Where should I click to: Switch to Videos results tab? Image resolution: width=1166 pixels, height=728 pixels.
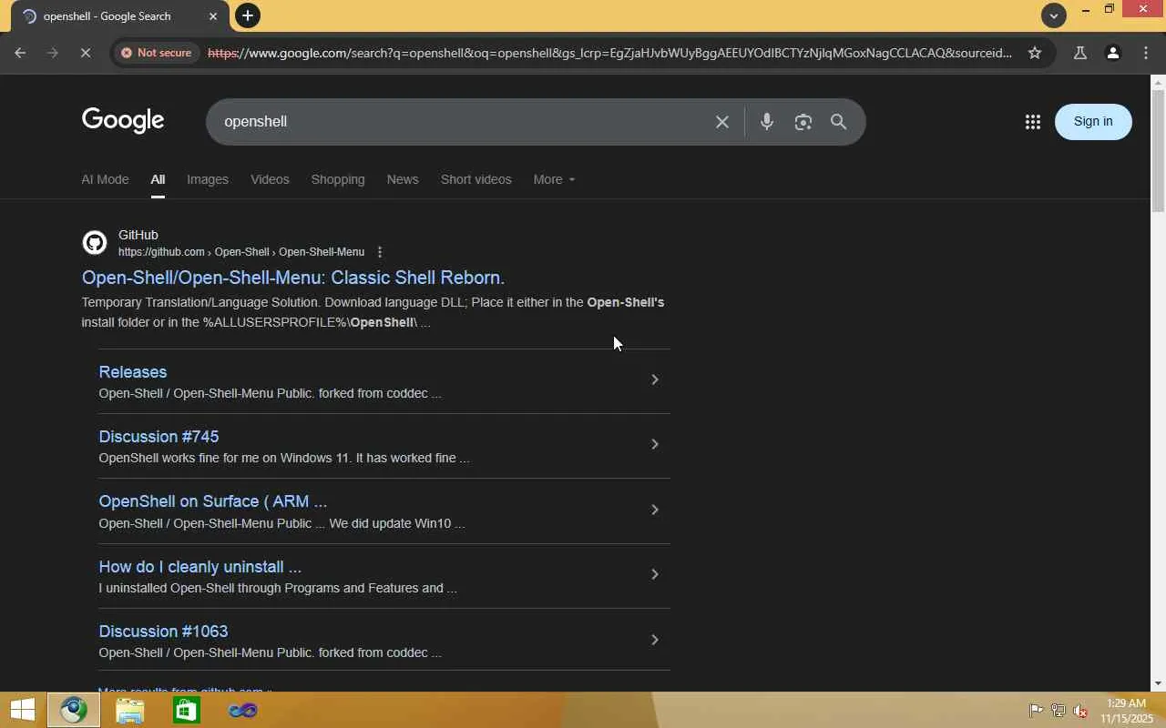click(270, 179)
